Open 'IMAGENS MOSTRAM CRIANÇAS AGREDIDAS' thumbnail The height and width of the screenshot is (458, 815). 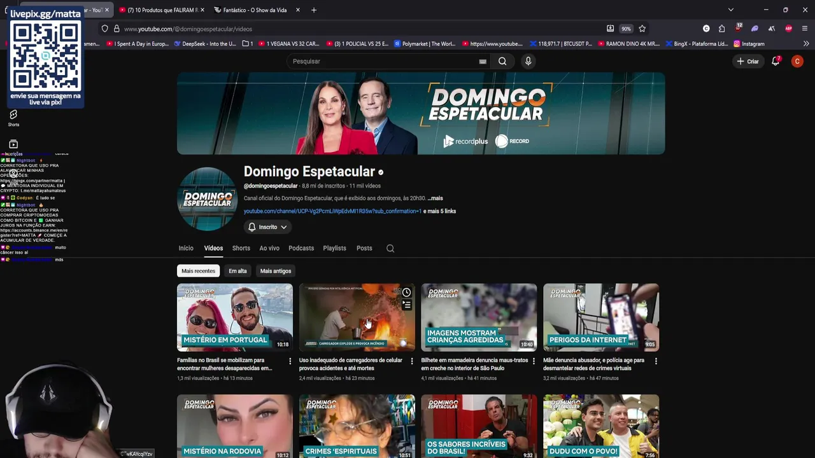coord(479,317)
